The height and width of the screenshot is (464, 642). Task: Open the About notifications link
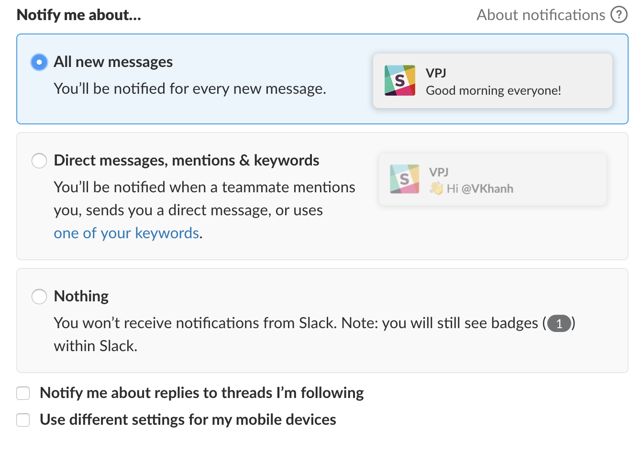pyautogui.click(x=541, y=15)
